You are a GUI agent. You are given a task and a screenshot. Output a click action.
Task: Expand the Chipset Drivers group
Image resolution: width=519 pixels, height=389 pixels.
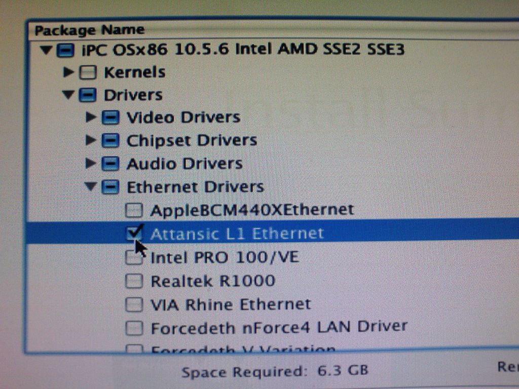pyautogui.click(x=91, y=140)
